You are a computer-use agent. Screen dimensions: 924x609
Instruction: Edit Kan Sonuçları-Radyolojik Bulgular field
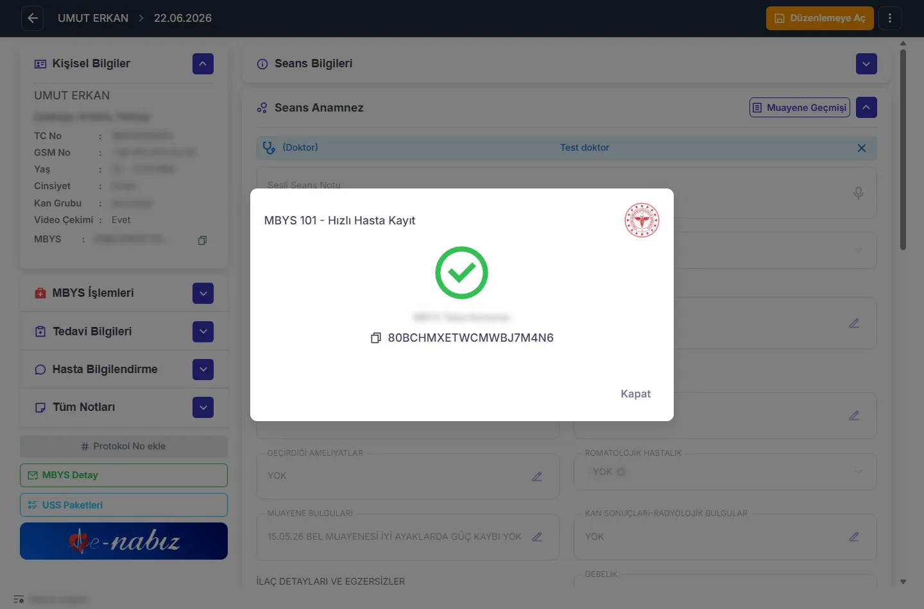[x=854, y=537]
